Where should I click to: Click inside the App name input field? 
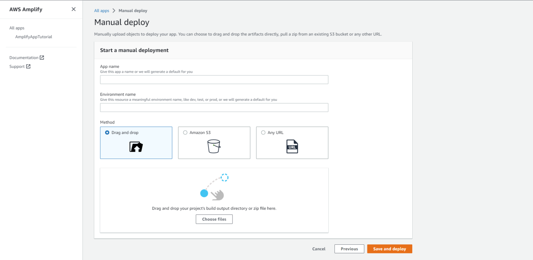click(x=214, y=79)
